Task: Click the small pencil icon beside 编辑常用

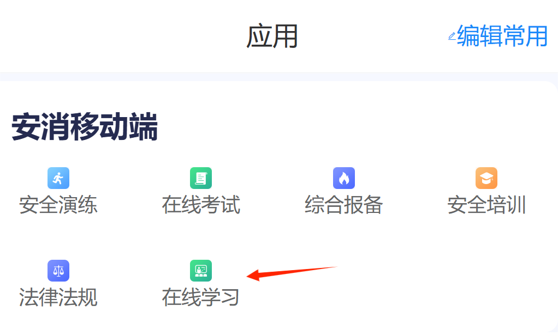Action: tap(452, 36)
